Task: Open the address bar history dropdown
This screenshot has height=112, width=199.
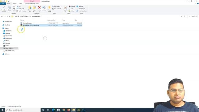Action: click(x=181, y=16)
